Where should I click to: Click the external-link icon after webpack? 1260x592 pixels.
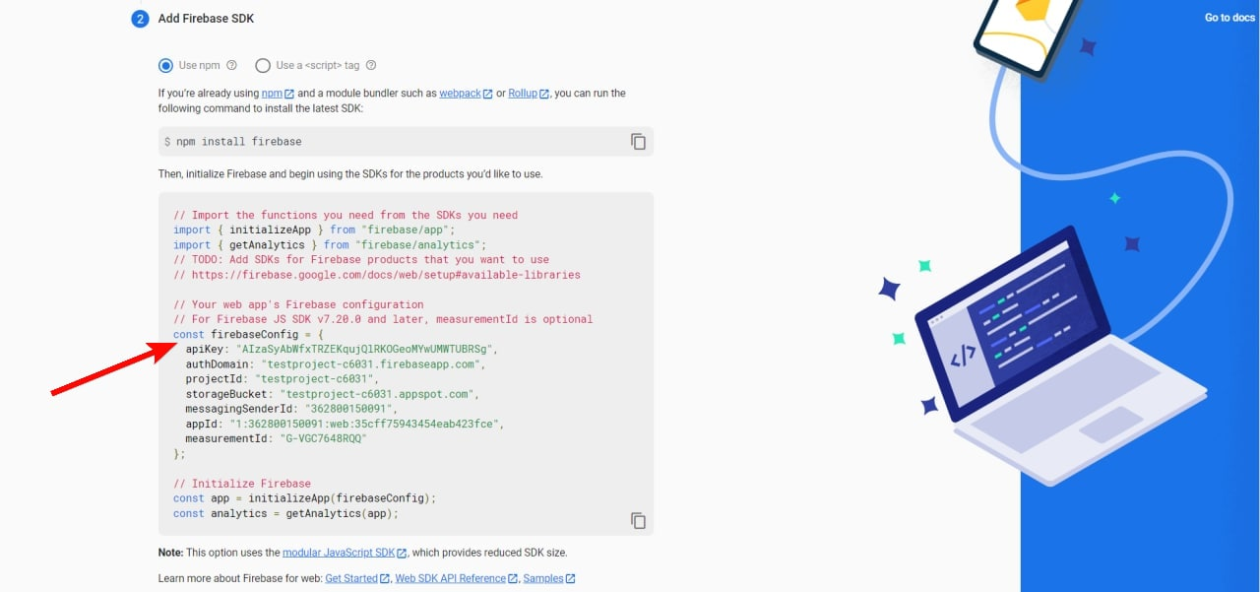[487, 95]
